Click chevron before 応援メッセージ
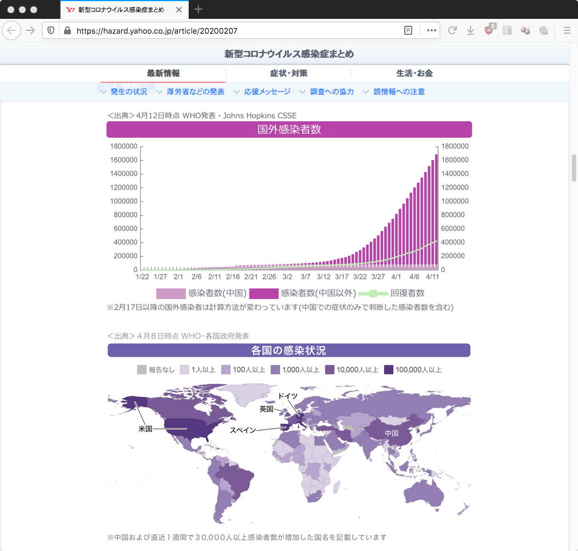Image resolution: width=578 pixels, height=551 pixels. [x=237, y=92]
